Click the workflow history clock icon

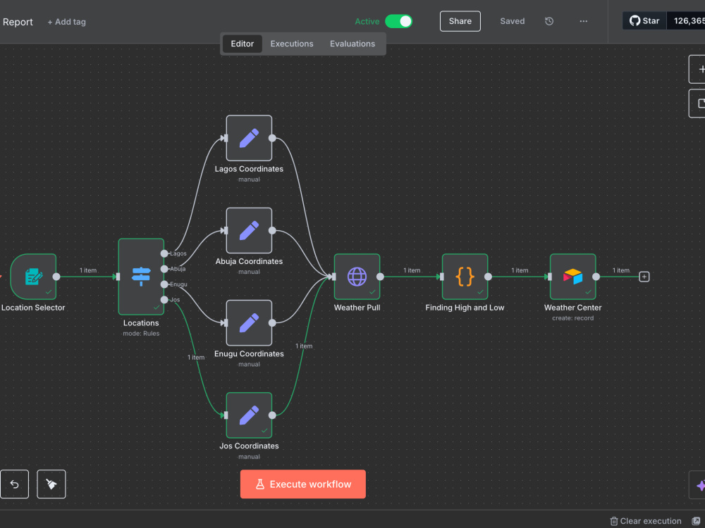point(549,21)
